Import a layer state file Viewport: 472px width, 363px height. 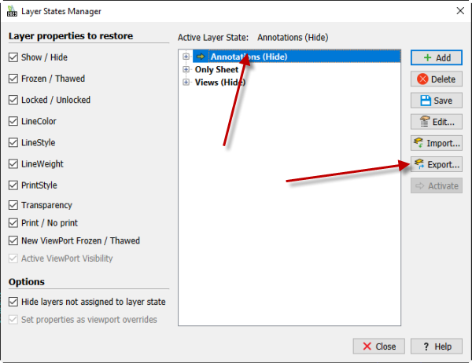click(x=437, y=143)
